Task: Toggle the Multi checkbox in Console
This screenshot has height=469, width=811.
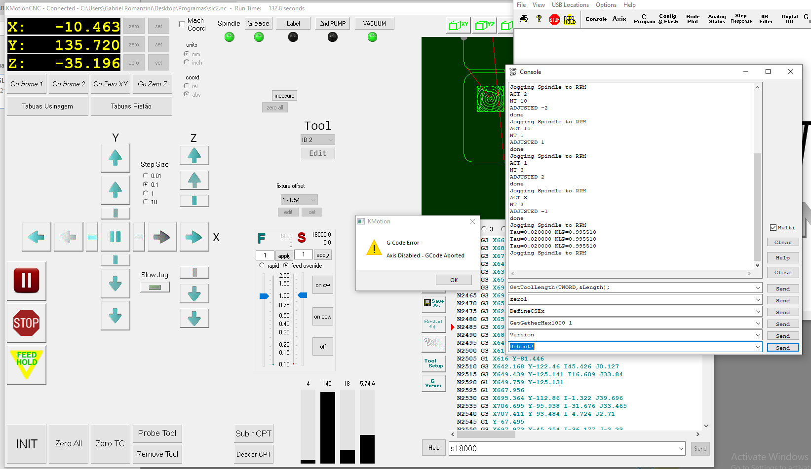Action: (x=773, y=227)
